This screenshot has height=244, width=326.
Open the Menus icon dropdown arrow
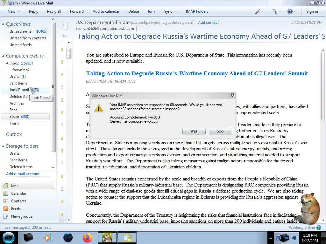280,11
